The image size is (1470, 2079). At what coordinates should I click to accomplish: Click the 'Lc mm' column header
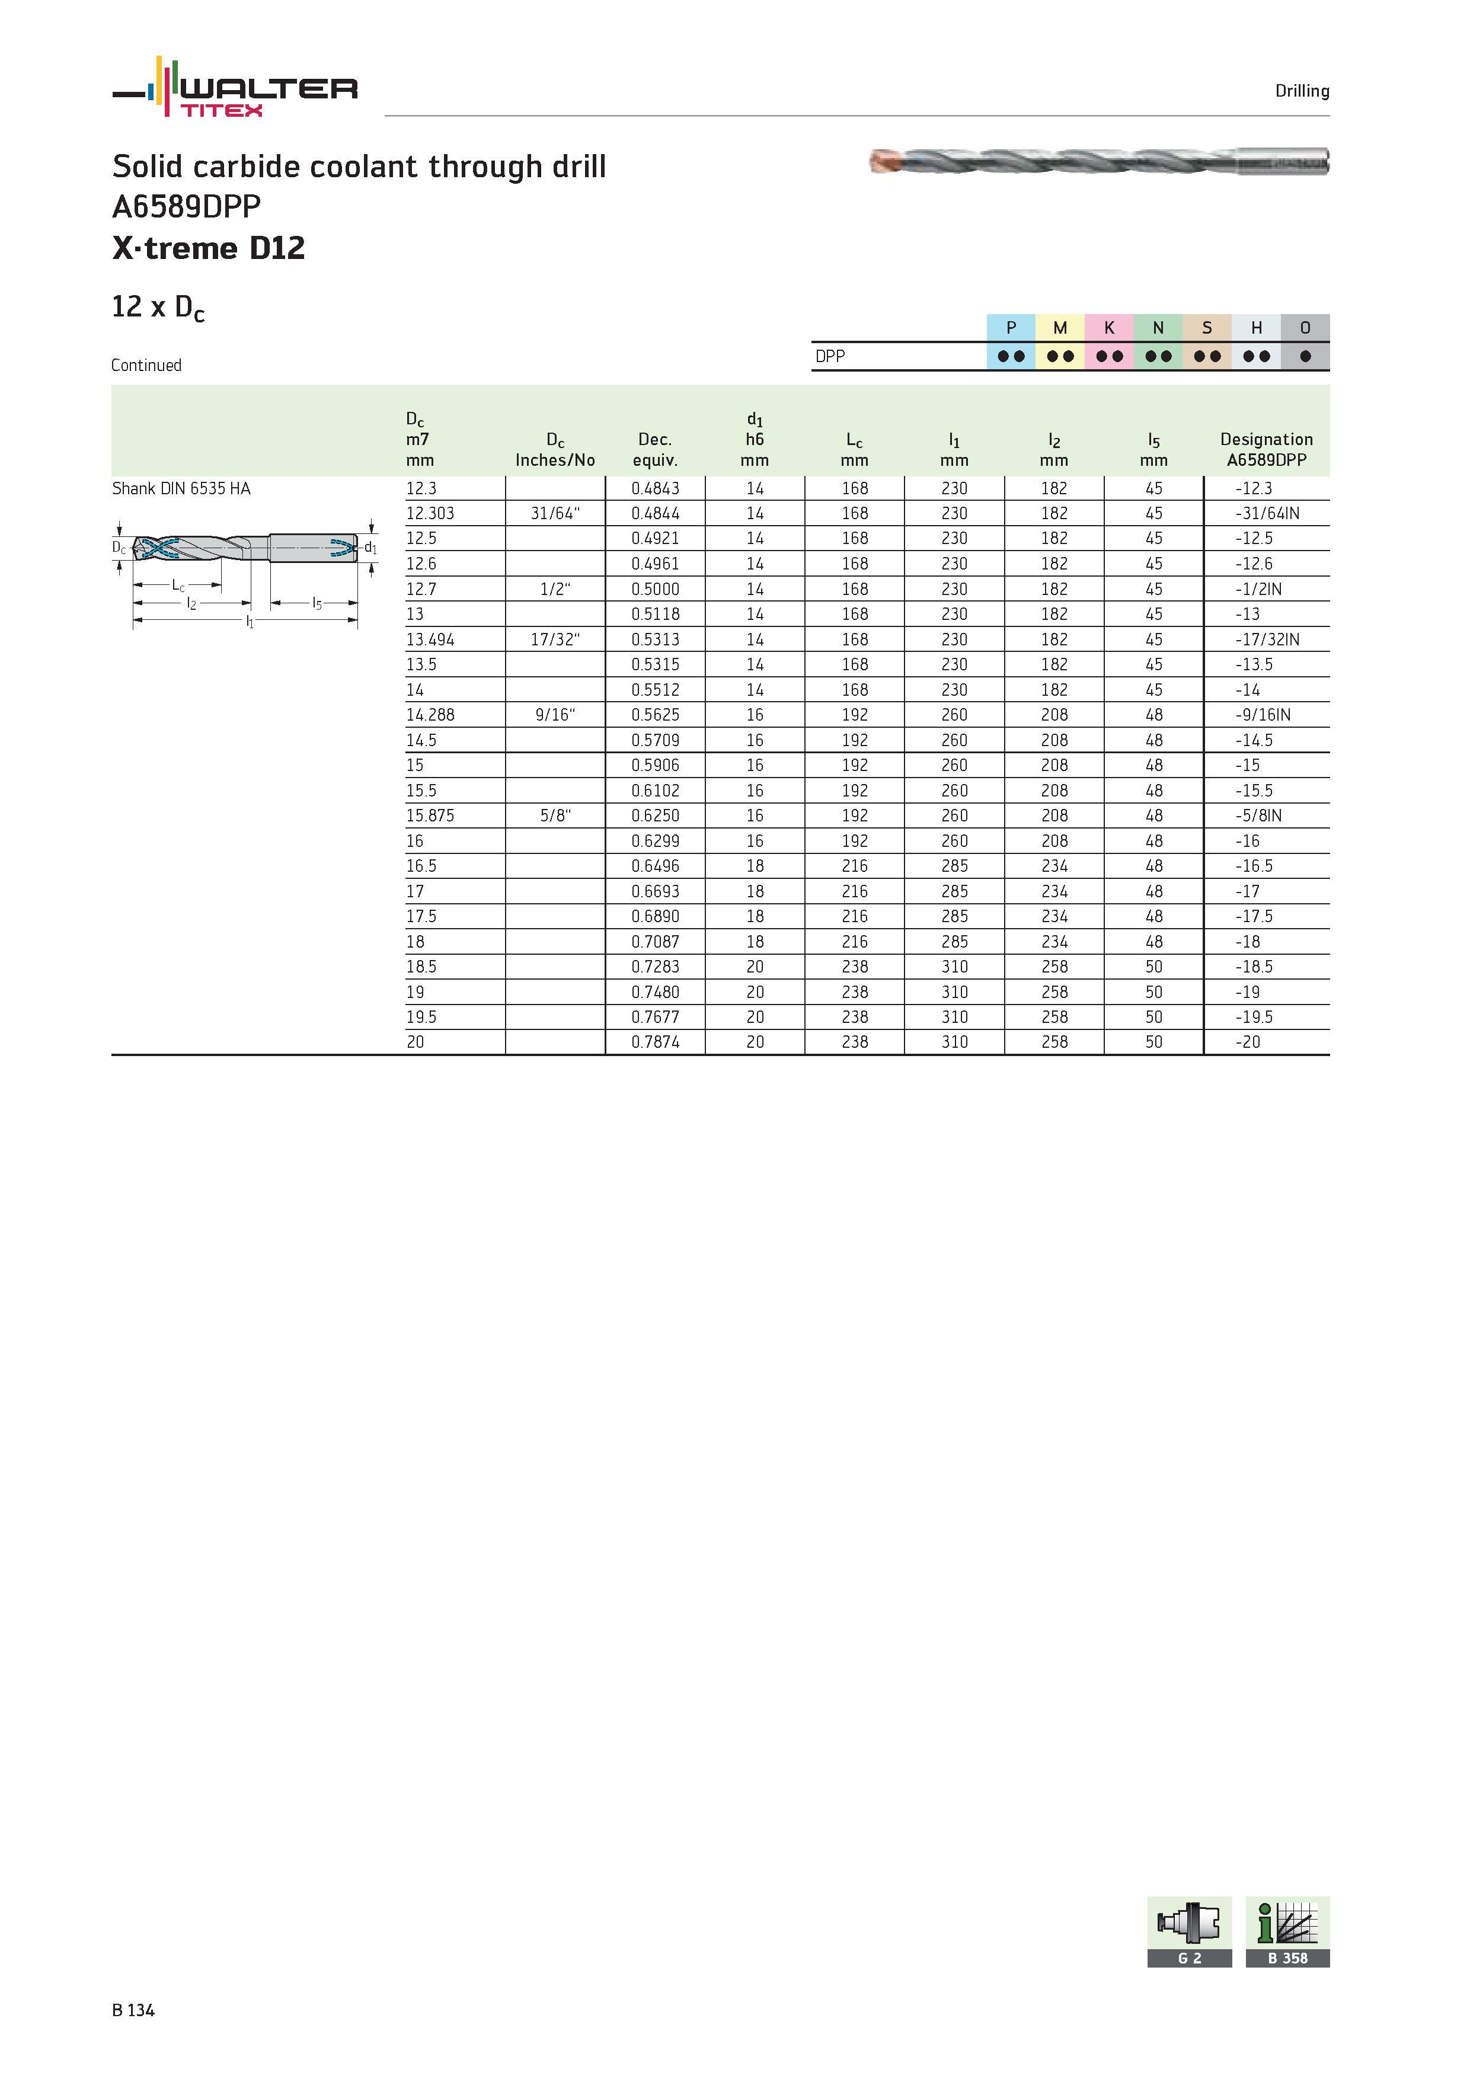(x=854, y=450)
